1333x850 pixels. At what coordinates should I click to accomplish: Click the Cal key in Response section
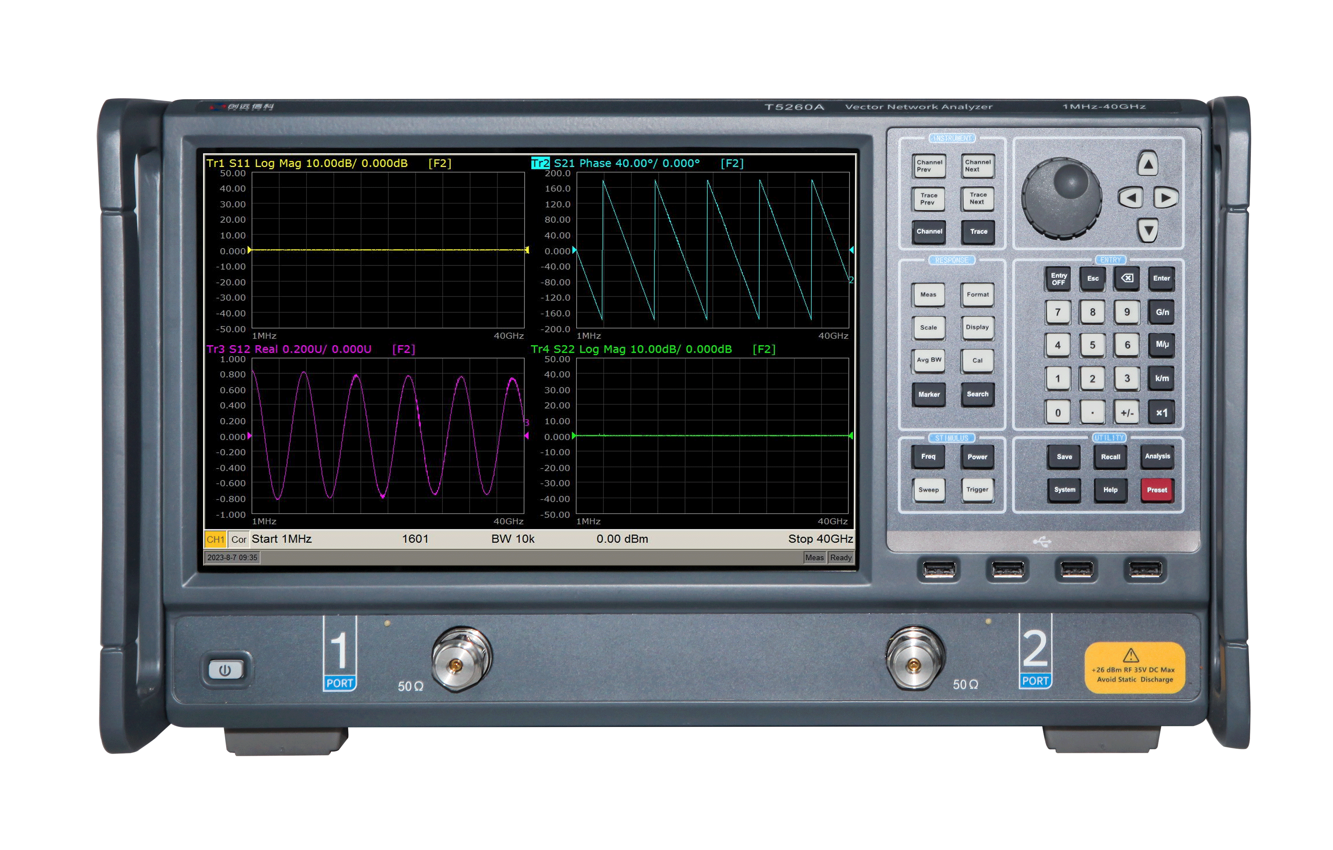point(977,361)
